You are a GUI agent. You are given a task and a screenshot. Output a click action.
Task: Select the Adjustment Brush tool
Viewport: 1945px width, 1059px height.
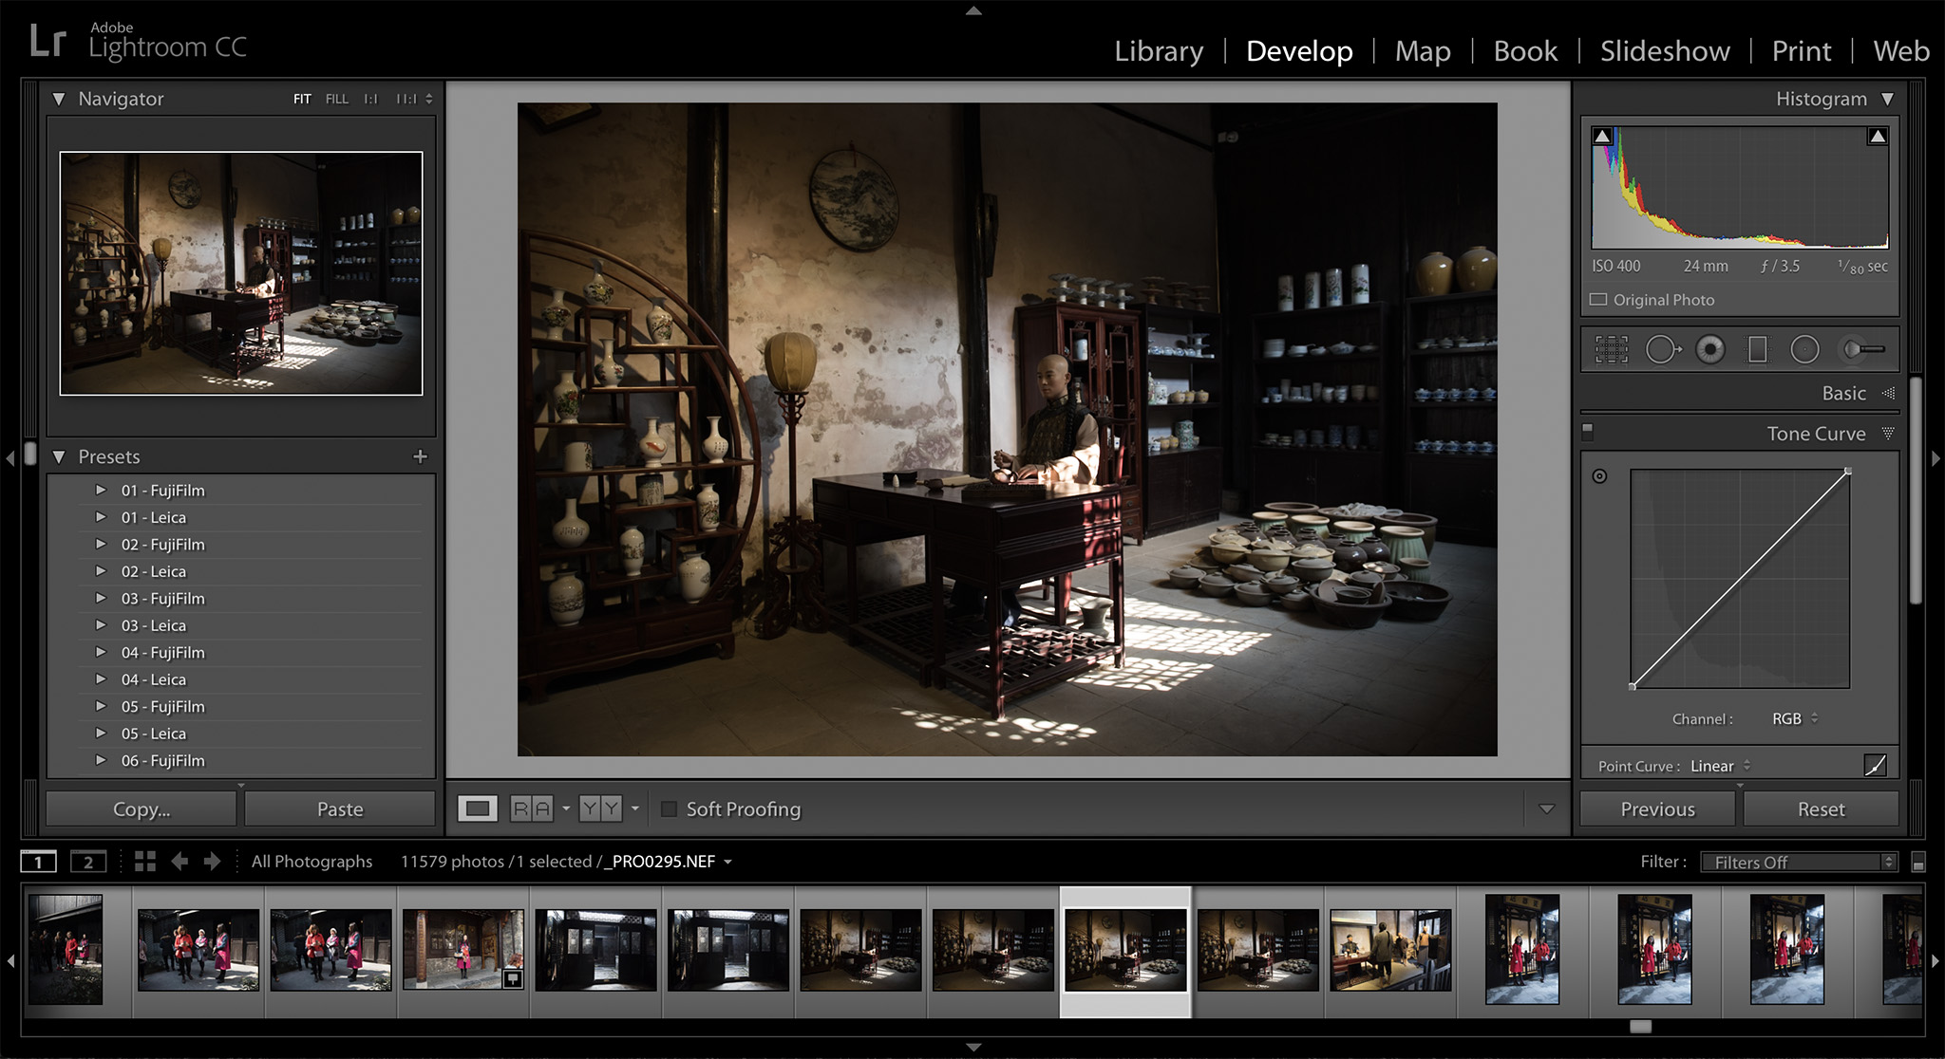pyautogui.click(x=1861, y=349)
